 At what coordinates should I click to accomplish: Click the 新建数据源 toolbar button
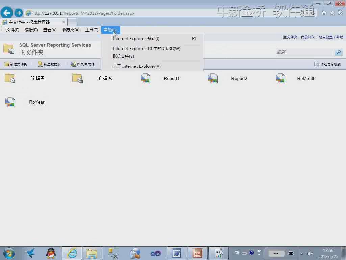[x=49, y=64]
